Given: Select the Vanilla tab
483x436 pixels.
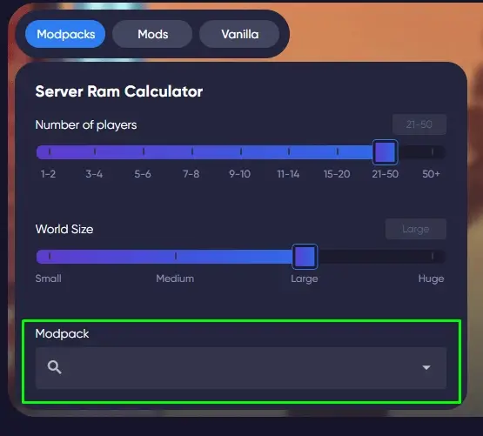Looking at the screenshot, I should point(239,34).
